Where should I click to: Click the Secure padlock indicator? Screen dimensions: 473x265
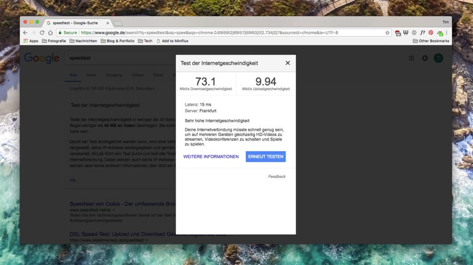pos(68,33)
